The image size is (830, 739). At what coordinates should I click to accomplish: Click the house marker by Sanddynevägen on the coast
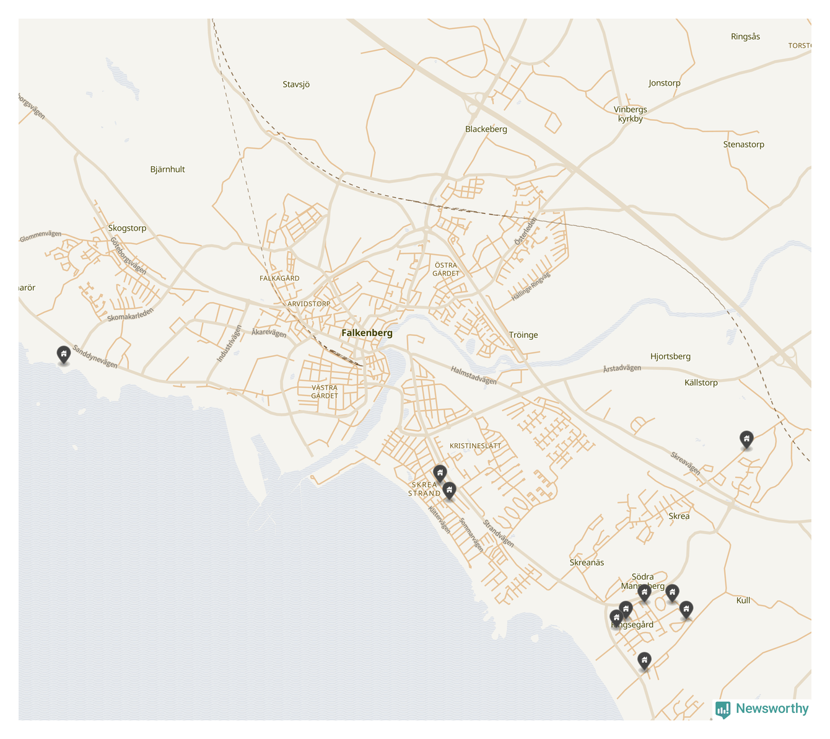63,355
